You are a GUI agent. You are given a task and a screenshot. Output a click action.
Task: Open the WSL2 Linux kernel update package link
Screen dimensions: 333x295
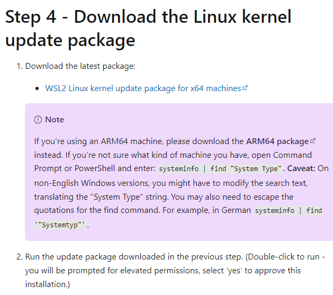(x=143, y=88)
